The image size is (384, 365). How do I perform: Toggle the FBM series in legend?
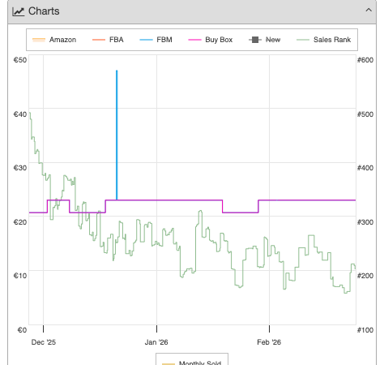click(x=156, y=40)
